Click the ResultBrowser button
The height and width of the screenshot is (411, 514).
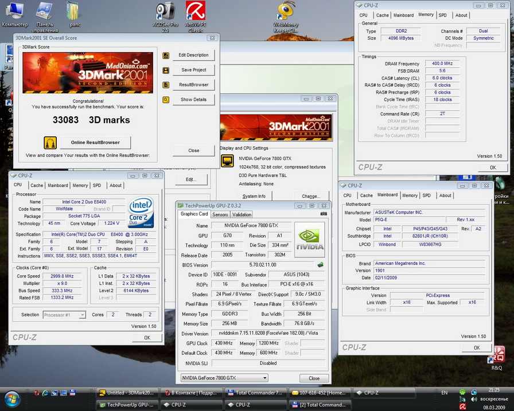(x=193, y=85)
